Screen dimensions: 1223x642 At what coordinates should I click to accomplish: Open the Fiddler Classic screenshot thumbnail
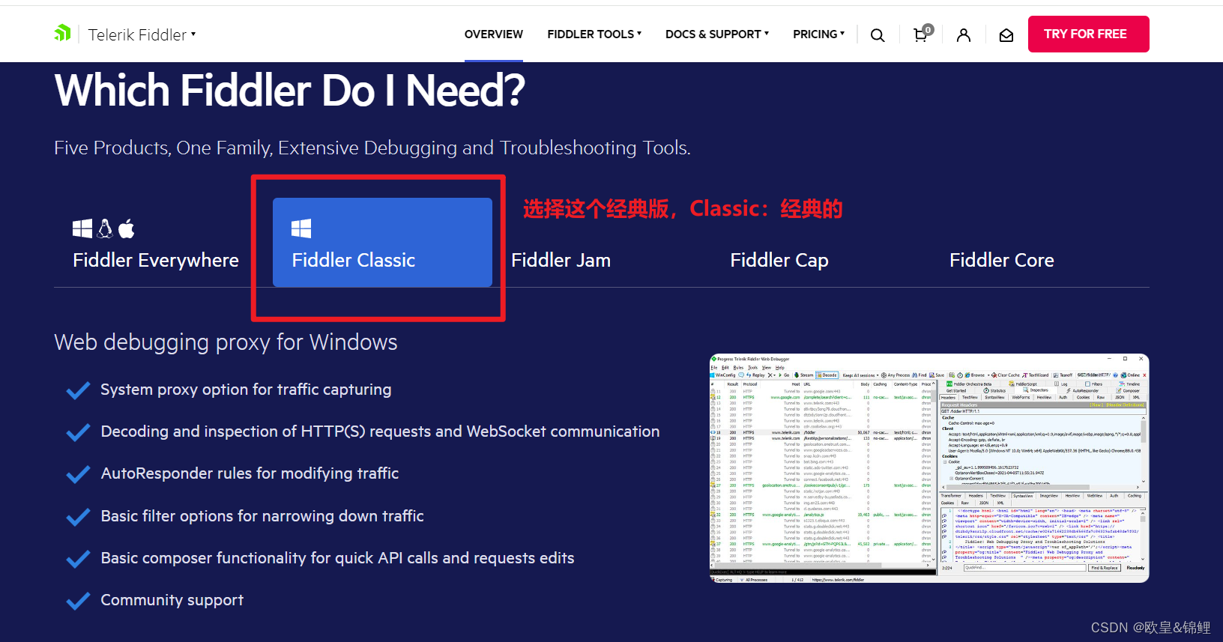point(929,468)
